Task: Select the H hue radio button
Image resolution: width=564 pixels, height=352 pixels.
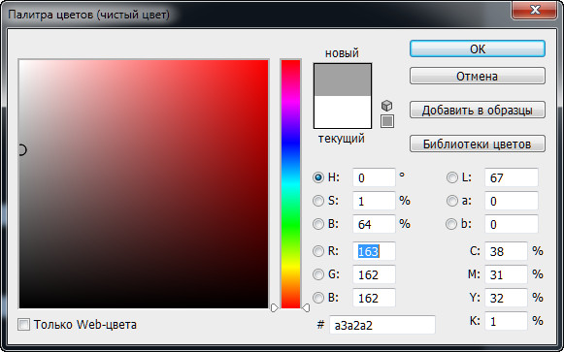Action: (318, 177)
